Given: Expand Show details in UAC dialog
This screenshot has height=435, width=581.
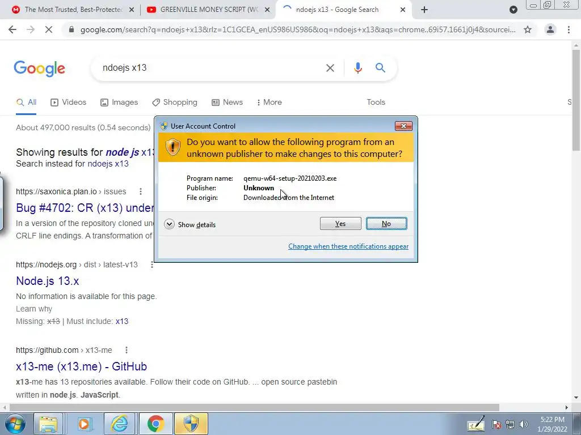Looking at the screenshot, I should (x=190, y=224).
